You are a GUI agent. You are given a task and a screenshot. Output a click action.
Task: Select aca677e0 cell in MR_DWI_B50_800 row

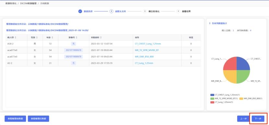12,57
